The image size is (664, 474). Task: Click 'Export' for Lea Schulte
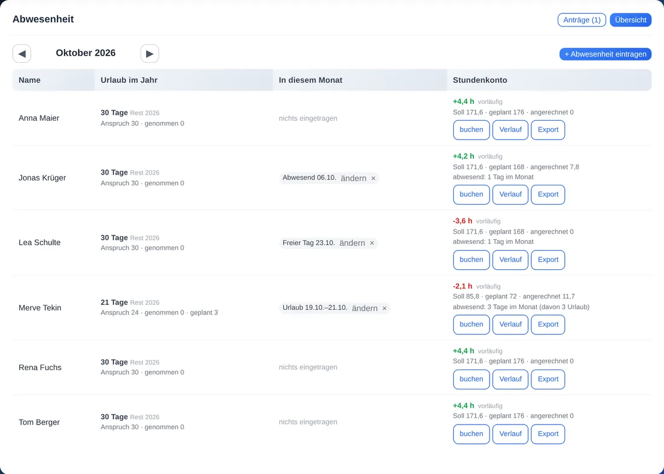coord(548,260)
